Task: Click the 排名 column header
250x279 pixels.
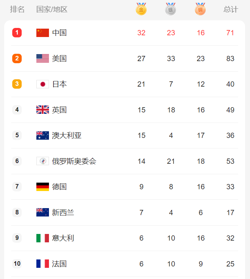Action: point(17,9)
